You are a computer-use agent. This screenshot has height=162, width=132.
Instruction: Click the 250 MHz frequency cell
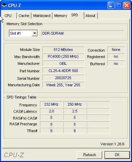74,104
